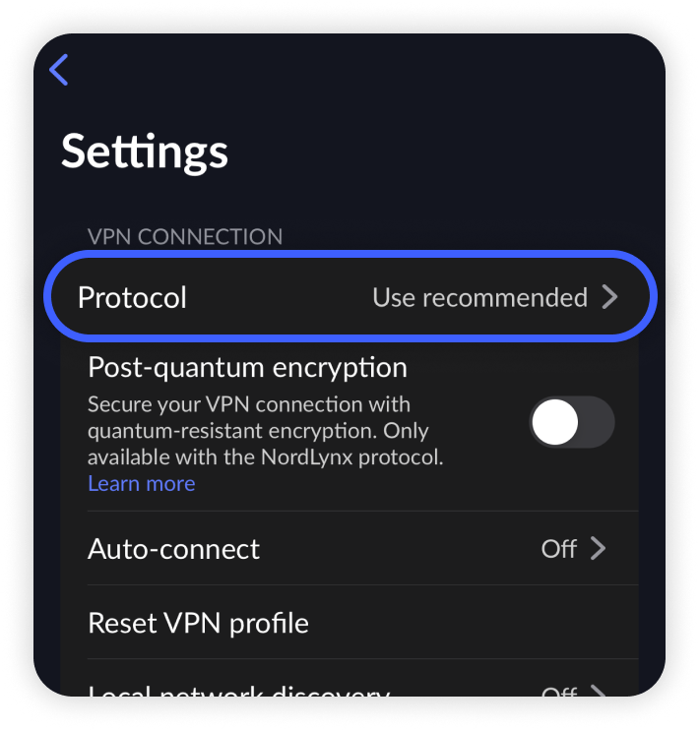Click the Settings page title
This screenshot has width=699, height=730.
coord(145,152)
